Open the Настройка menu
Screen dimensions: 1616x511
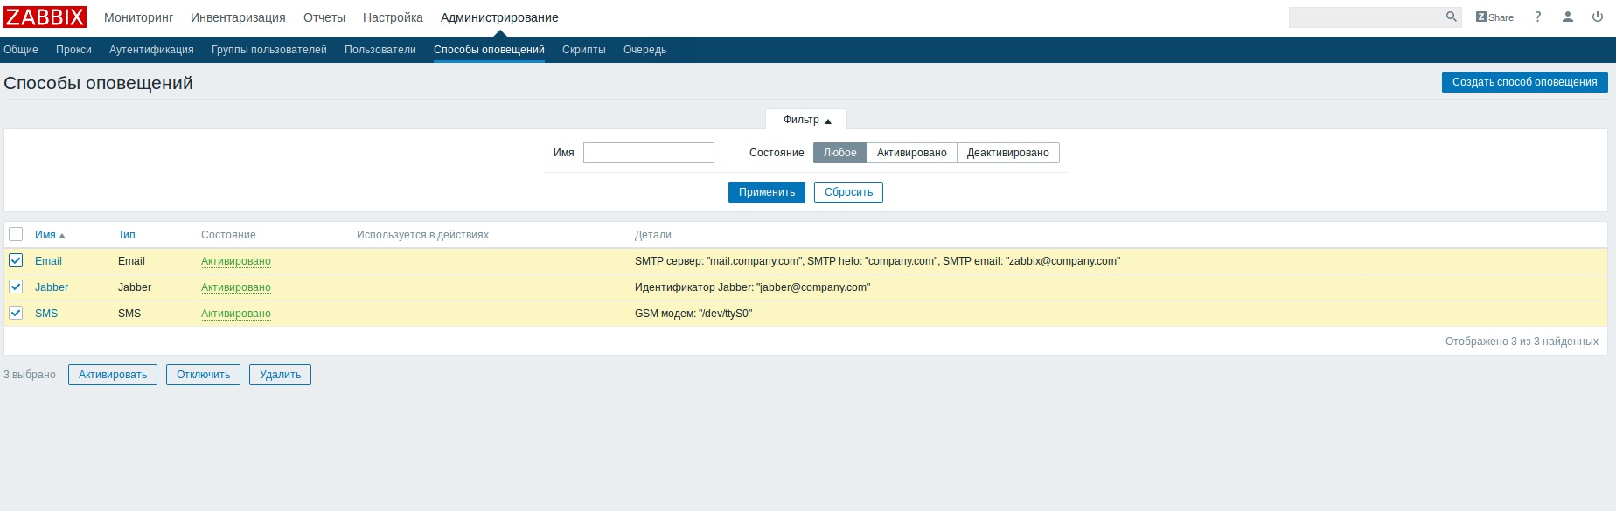tap(393, 17)
